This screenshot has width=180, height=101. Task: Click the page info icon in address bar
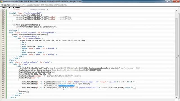pyautogui.click(x=2, y=5)
